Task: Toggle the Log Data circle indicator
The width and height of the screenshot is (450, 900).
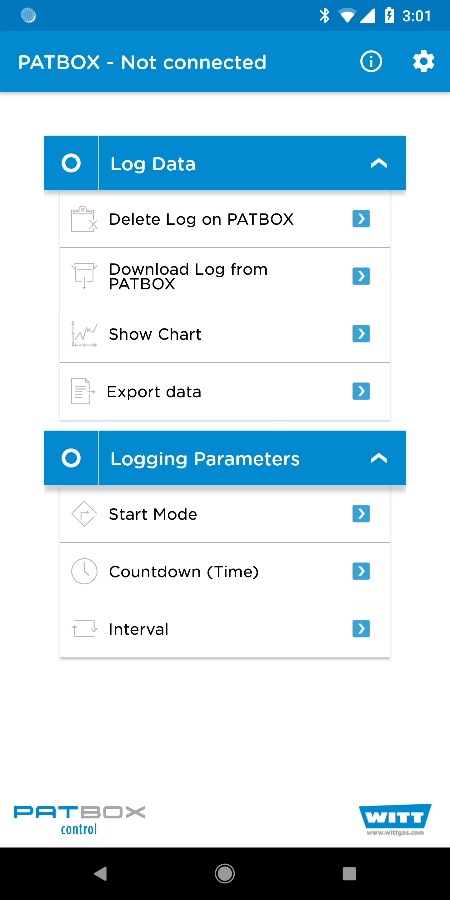Action: [71, 163]
